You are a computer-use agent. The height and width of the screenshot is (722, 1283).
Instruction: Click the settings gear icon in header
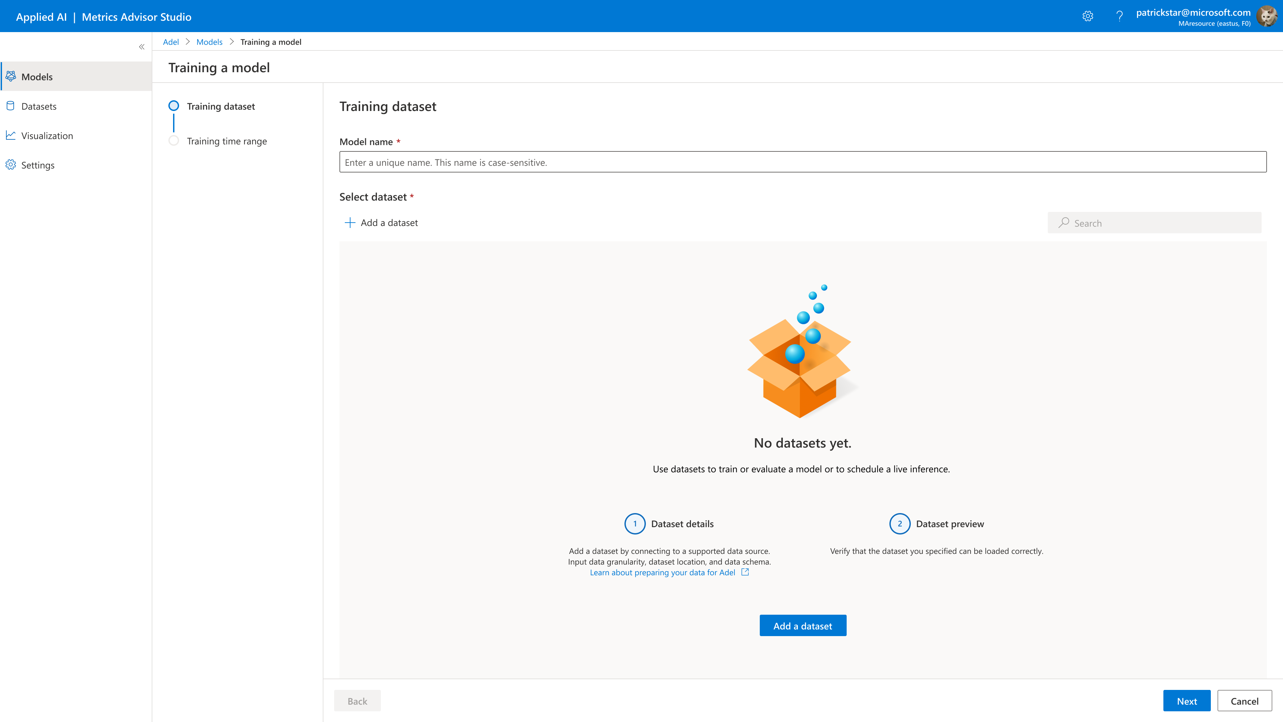tap(1088, 16)
